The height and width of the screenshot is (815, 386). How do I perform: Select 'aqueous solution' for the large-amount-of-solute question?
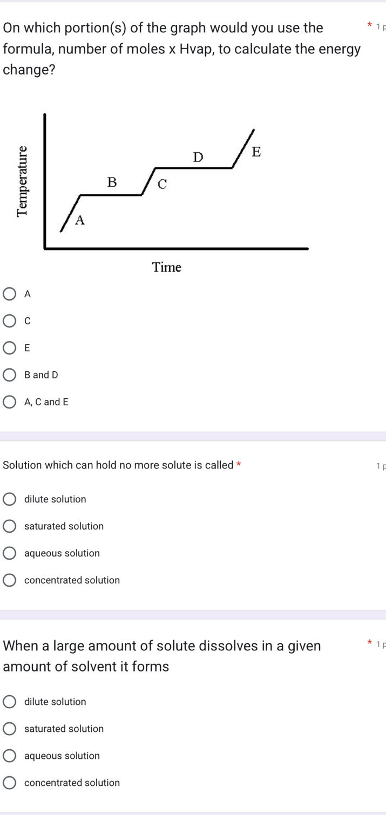(x=10, y=756)
